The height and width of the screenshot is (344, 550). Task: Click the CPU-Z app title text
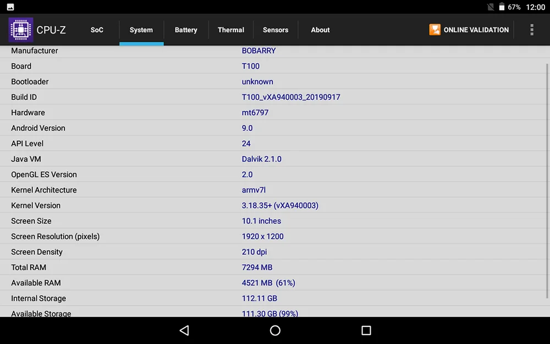coord(51,30)
